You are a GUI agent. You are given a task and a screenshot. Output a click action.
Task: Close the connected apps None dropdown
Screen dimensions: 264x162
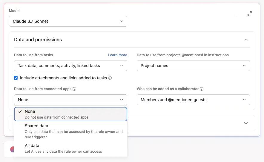70,100
